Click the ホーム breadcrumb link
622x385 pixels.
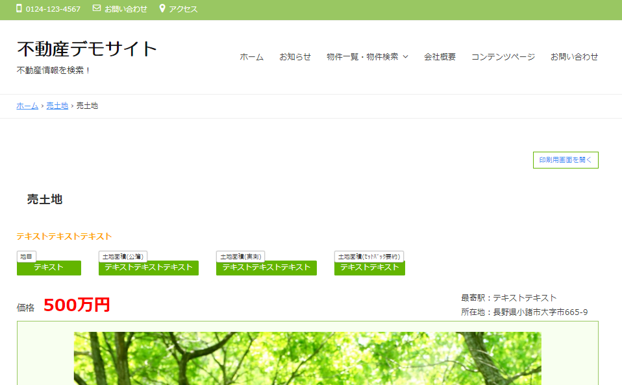click(27, 106)
